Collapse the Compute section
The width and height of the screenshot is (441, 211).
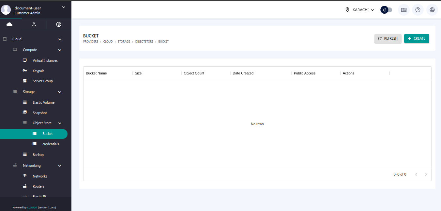tap(60, 50)
